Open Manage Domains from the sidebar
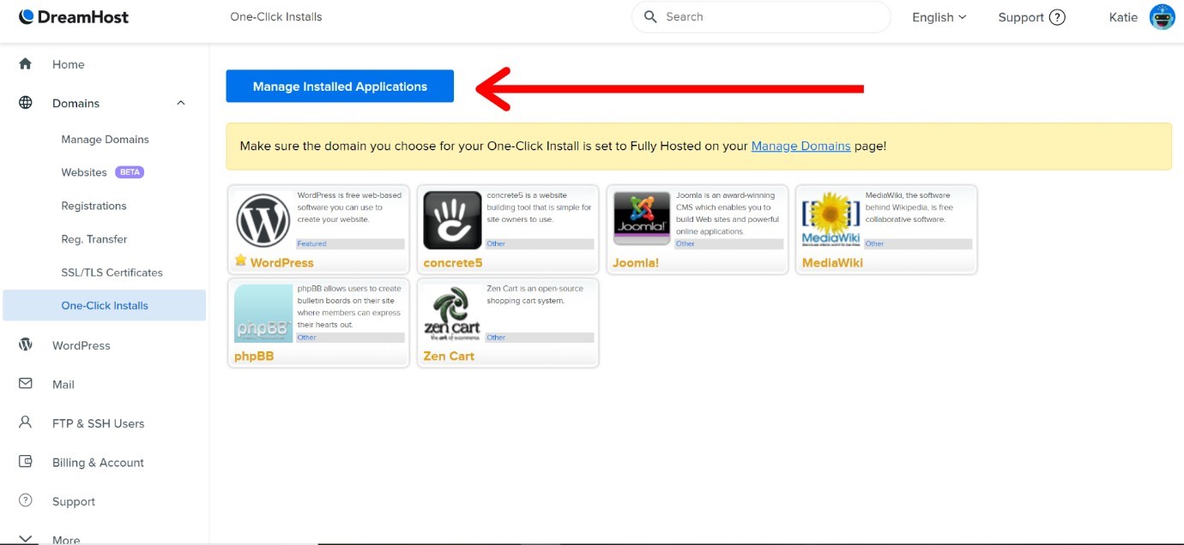This screenshot has width=1184, height=545. click(x=104, y=139)
